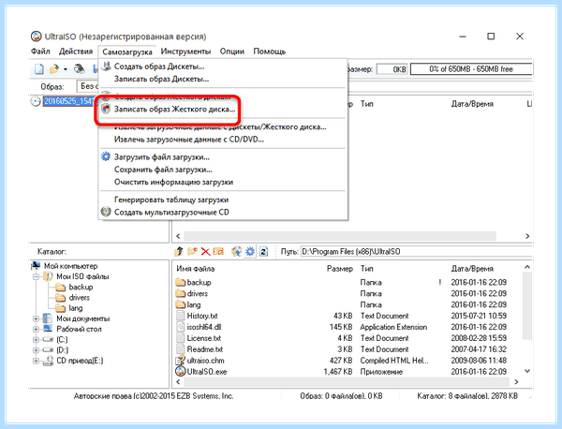The image size is (562, 429).
Task: Click the Open file folder toolbar icon
Action: point(54,68)
